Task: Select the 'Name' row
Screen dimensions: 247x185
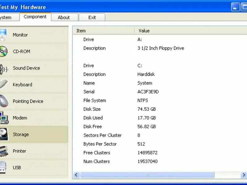Action: pyautogui.click(x=89, y=83)
